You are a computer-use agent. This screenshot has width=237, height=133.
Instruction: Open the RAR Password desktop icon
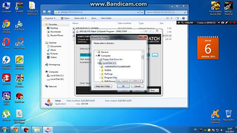pyautogui.click(x=19, y=81)
